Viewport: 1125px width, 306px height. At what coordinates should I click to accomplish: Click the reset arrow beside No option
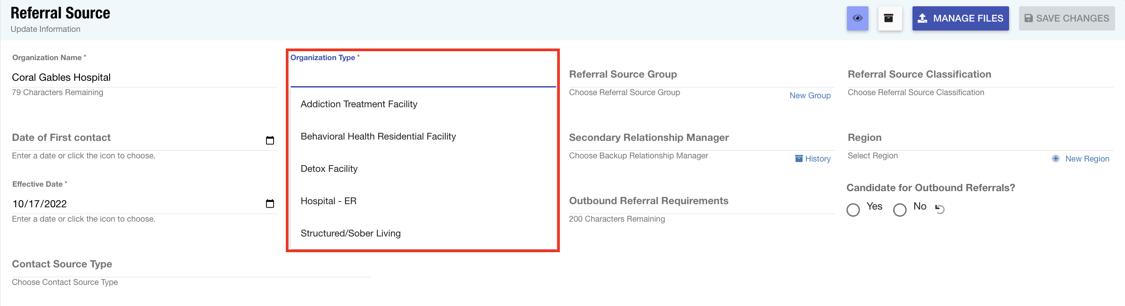940,209
